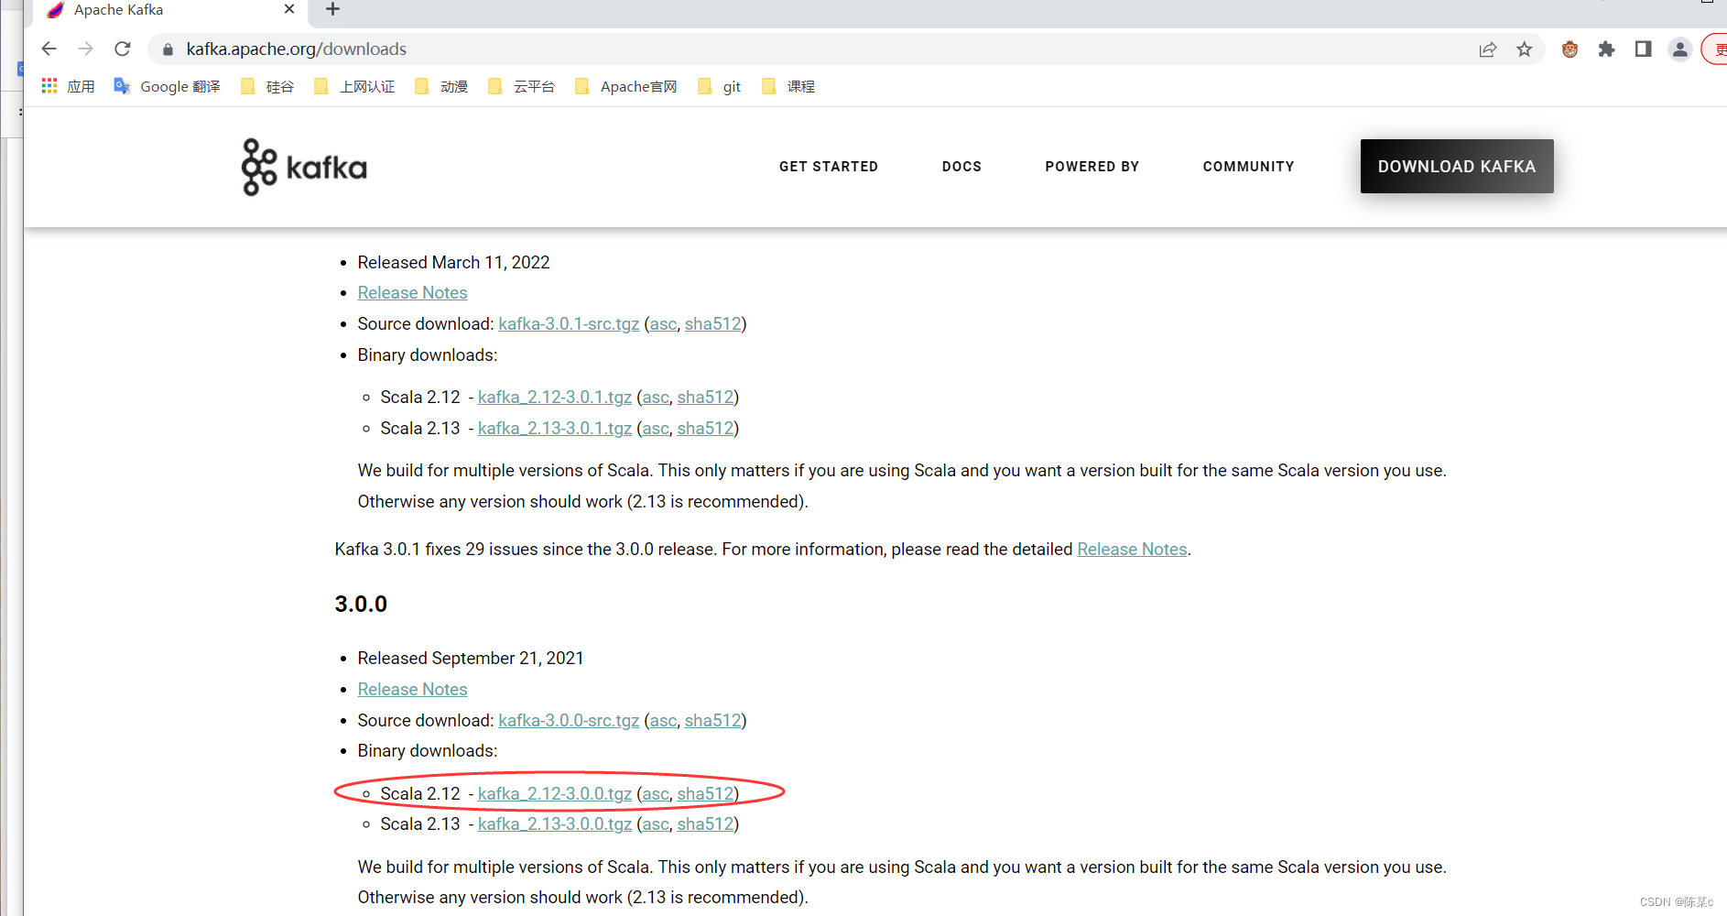Open asc link for kafka_2.12-3.0.1.tgz

[656, 398]
